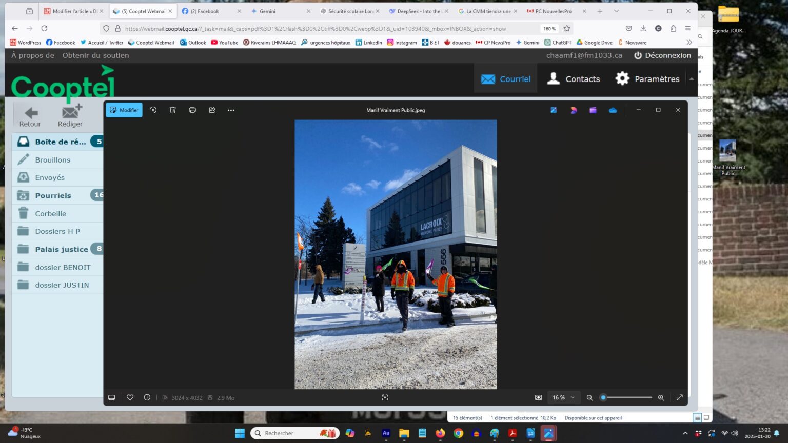This screenshot has height=443, width=788.
Task: Open the Contacts section
Action: coord(574,79)
